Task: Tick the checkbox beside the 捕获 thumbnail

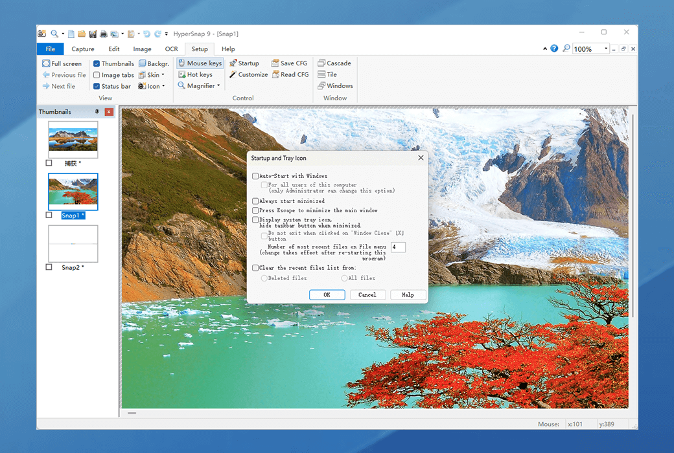Action: (49, 163)
